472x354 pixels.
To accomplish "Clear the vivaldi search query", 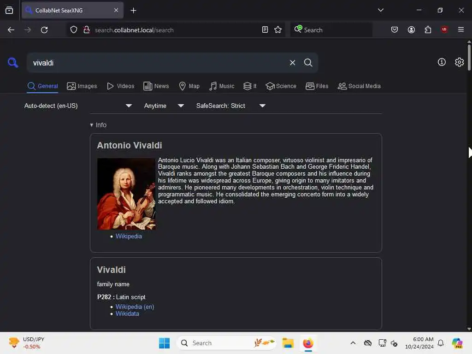I will coord(292,63).
